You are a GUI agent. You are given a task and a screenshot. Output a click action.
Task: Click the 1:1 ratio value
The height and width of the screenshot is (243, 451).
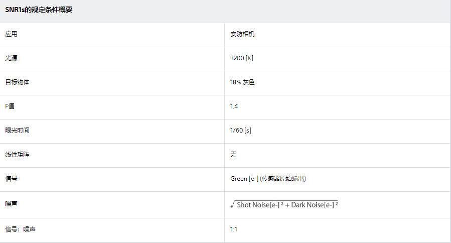click(234, 229)
